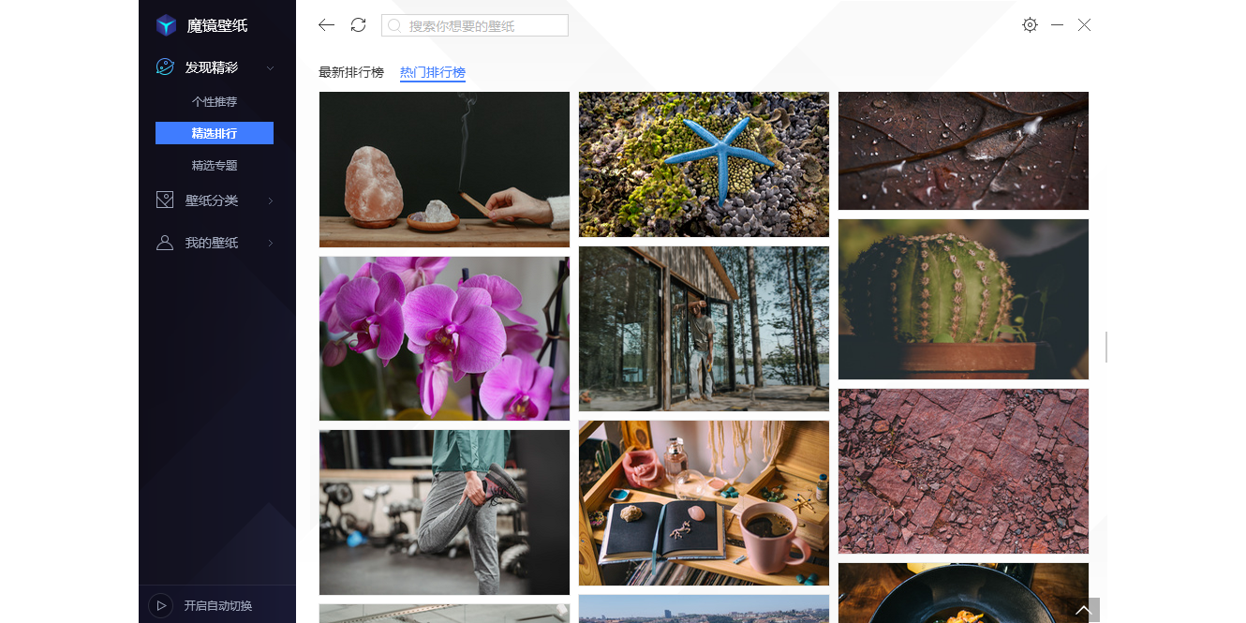Start auto switch with play icon
The image size is (1246, 623).
coord(161,606)
